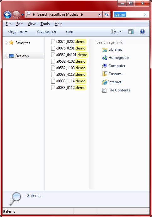Click the change view icon

pyautogui.click(x=114, y=32)
